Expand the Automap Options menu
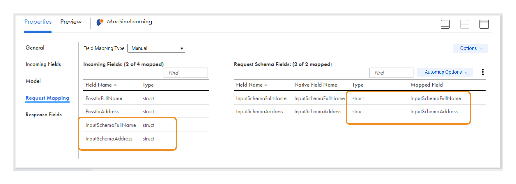This screenshot has width=516, height=184. click(445, 72)
